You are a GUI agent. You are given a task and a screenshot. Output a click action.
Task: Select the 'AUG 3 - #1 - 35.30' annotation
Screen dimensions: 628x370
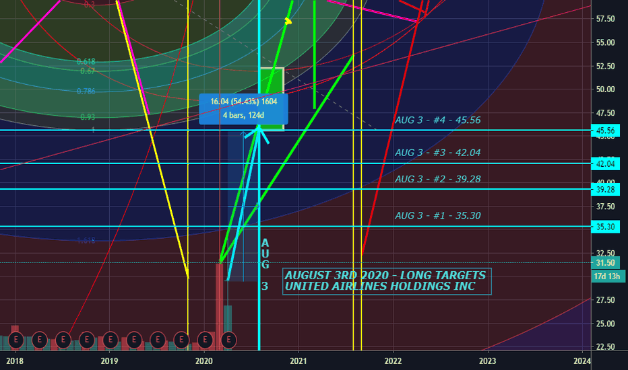pyautogui.click(x=438, y=215)
